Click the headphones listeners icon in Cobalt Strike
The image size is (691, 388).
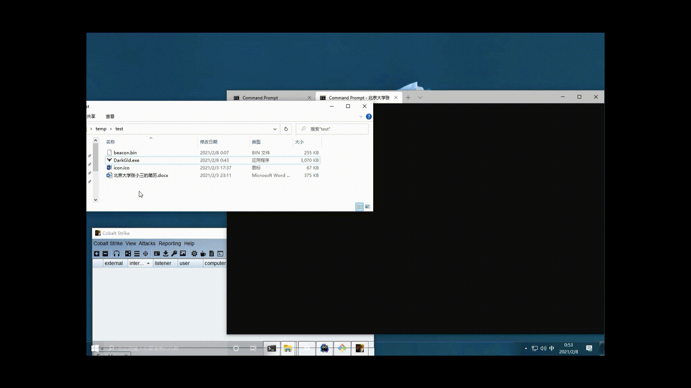click(116, 254)
